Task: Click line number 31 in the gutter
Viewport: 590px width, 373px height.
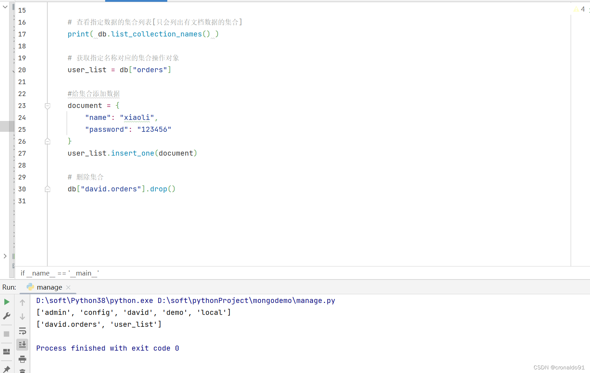Action: point(22,201)
